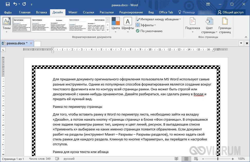Open Границы страниц page borders dialog
The height and width of the screenshot is (162, 250).
[x=225, y=25]
